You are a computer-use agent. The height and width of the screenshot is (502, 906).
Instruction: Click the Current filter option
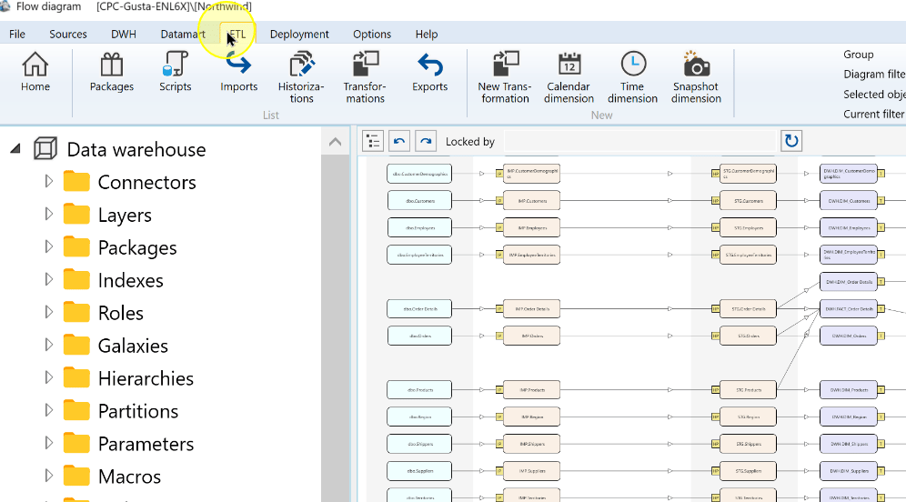(x=874, y=114)
